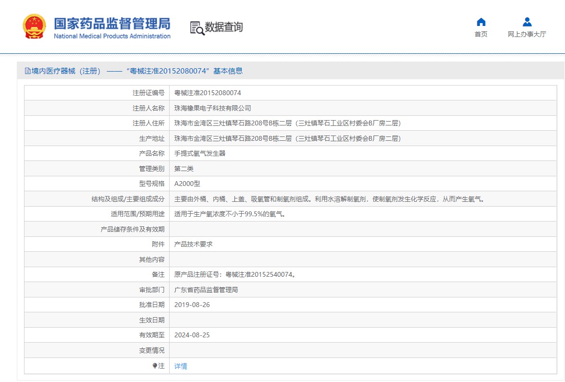
Task: Click the bullet icon beside 注
Action: click(x=155, y=366)
